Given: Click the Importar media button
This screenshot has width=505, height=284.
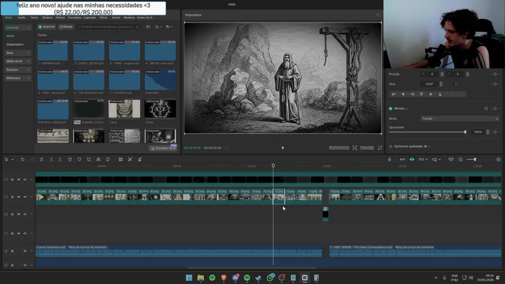Looking at the screenshot, I should [x=47, y=27].
